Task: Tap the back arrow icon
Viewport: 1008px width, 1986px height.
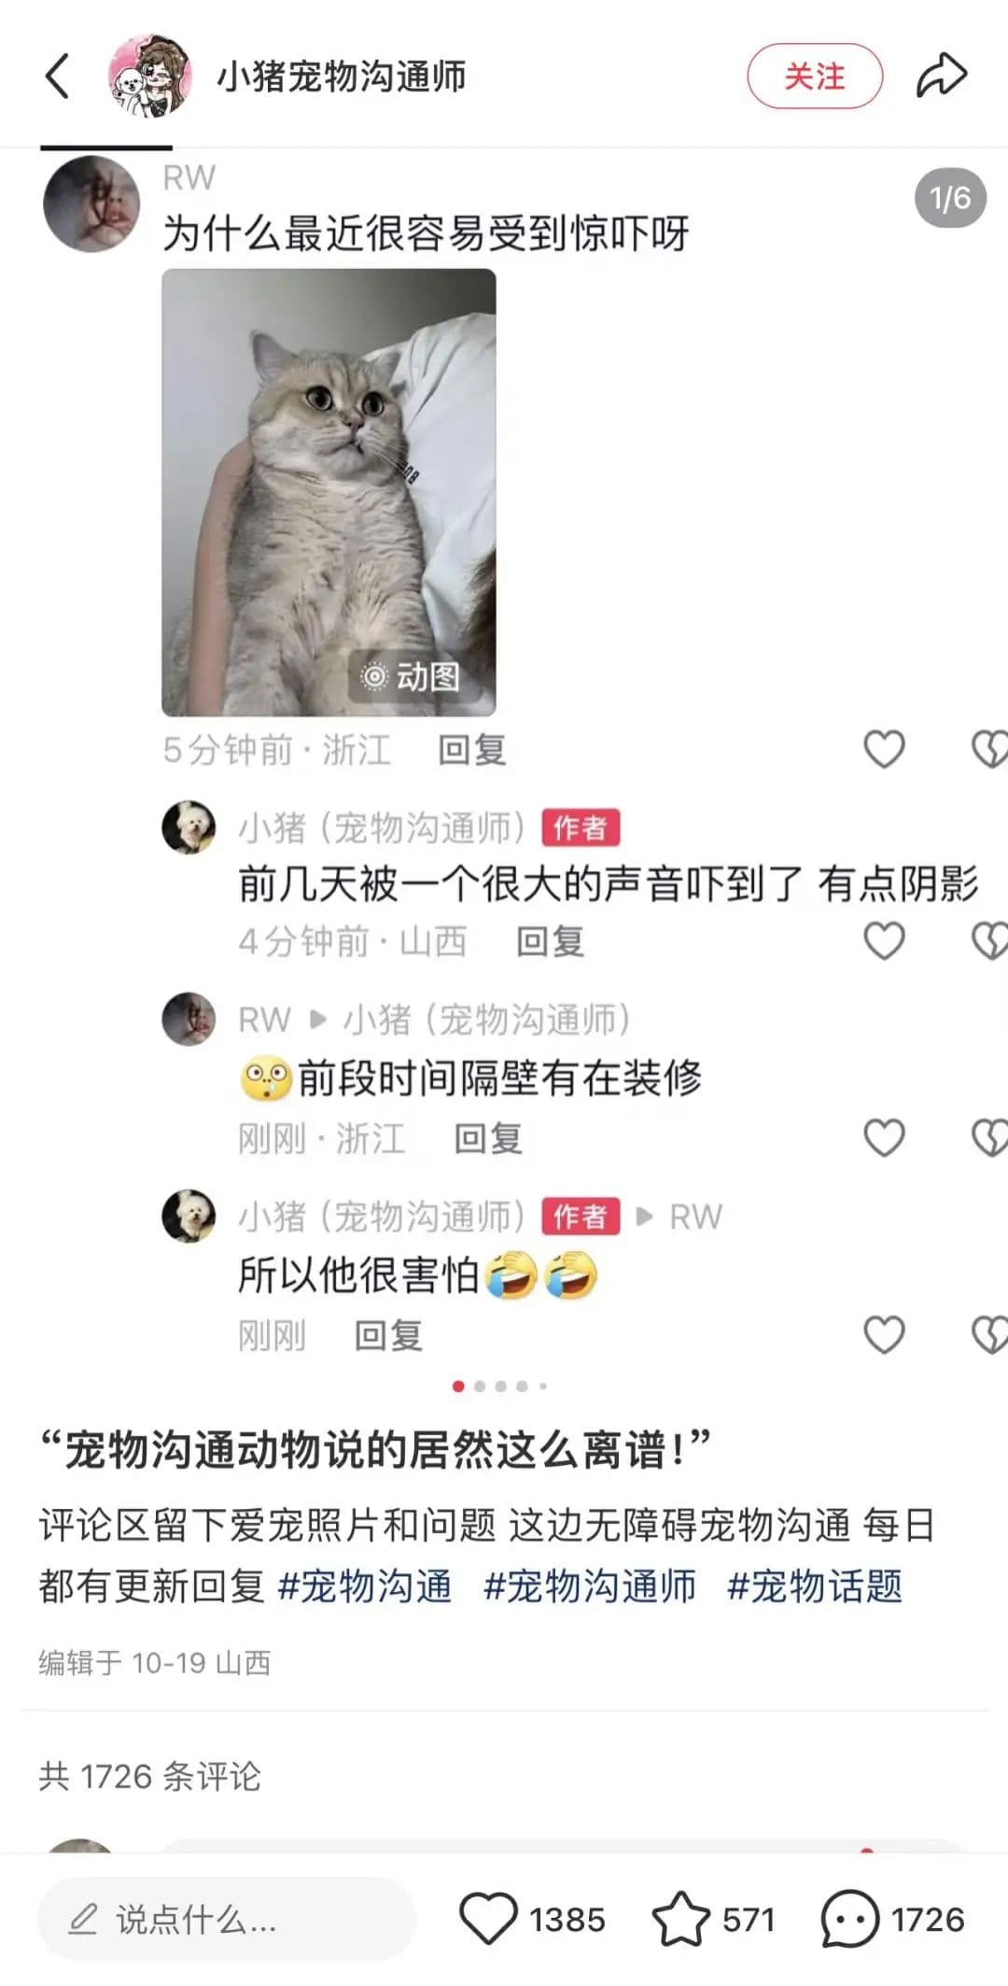Action: tap(57, 76)
